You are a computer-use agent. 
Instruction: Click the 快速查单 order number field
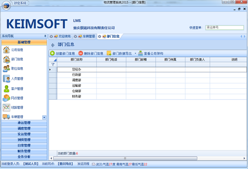coord(225,27)
